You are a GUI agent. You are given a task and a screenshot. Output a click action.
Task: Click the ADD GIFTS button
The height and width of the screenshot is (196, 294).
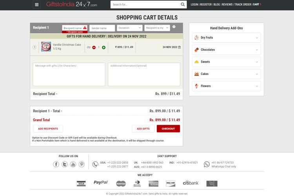[x=143, y=129]
